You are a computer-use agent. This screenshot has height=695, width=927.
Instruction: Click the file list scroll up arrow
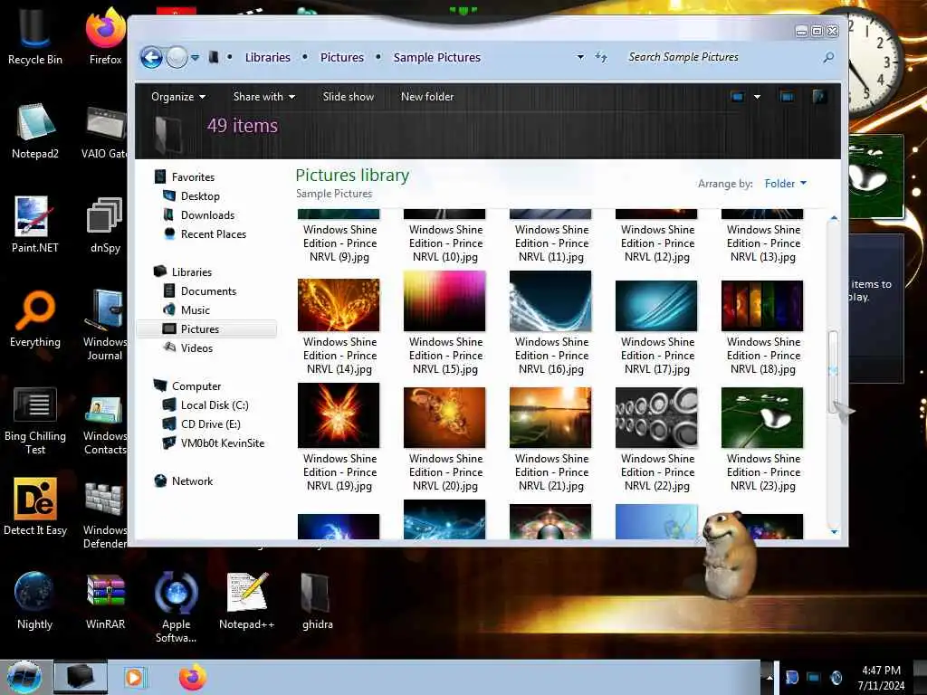(x=834, y=218)
